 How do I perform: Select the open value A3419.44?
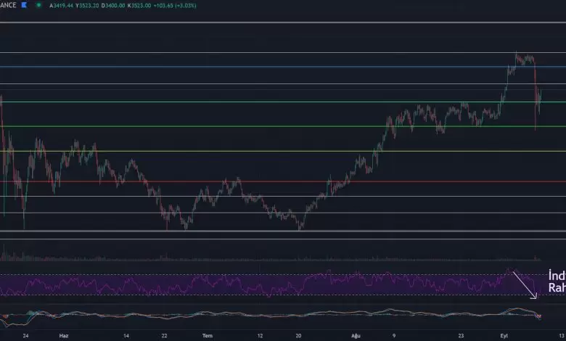point(62,6)
